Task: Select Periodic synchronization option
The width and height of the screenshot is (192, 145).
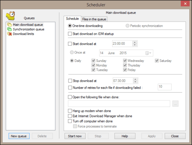Action: coord(127,26)
